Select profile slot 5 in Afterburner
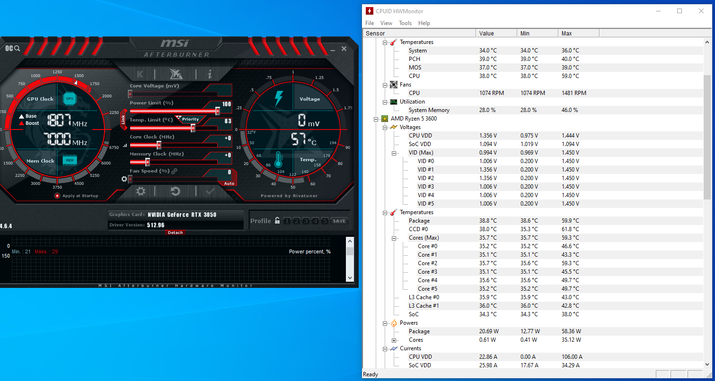Image resolution: width=715 pixels, height=381 pixels. [x=325, y=221]
